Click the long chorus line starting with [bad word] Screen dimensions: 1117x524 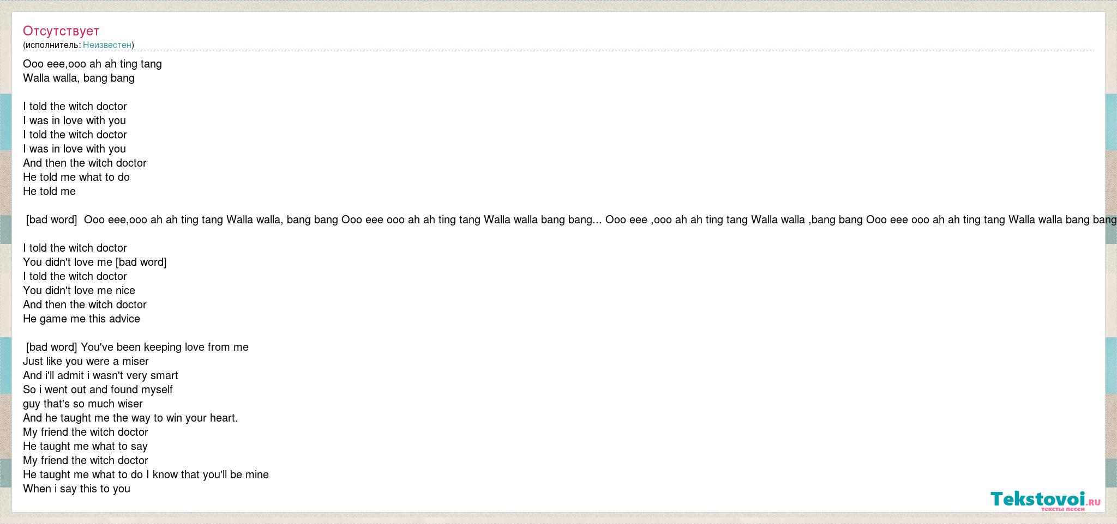tap(570, 220)
